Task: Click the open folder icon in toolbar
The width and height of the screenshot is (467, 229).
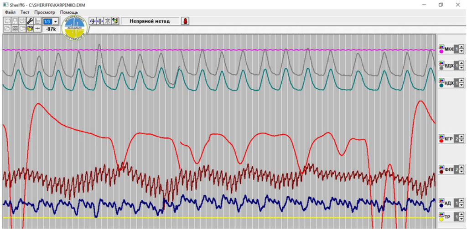Action: (x=7, y=29)
